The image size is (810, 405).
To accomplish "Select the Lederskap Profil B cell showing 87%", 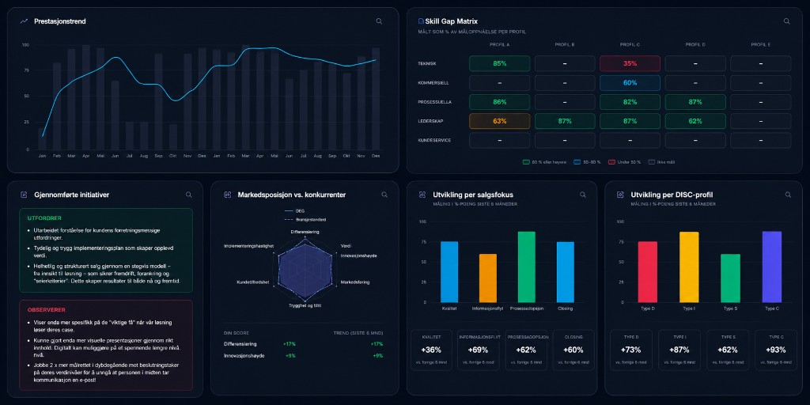I will point(565,121).
